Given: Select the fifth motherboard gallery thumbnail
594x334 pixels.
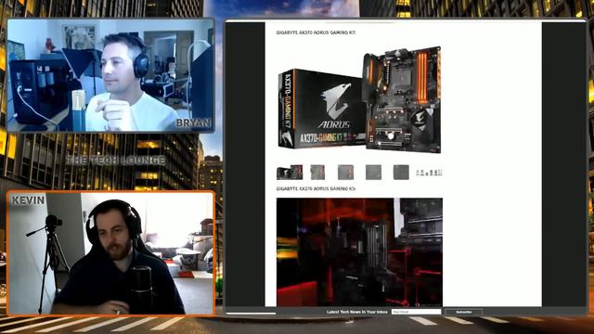Looking at the screenshot, I should tap(401, 173).
